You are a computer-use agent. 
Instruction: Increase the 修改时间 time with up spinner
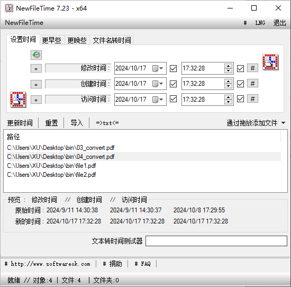[228, 66]
